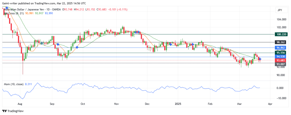Image resolution: width=291 pixels, height=115 pixels.
Task: Click the 2025 label on time axis
Action: click(x=178, y=104)
